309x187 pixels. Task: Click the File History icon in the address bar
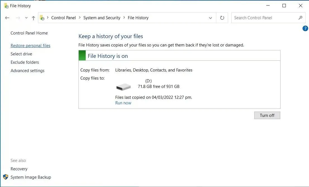pos(42,18)
